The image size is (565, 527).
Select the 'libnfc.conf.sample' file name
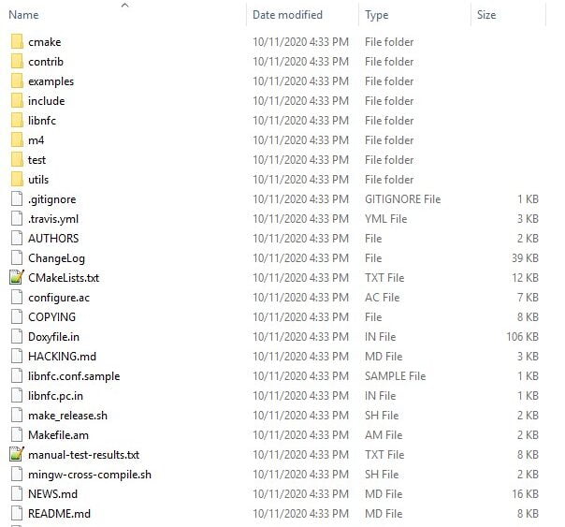point(74,376)
